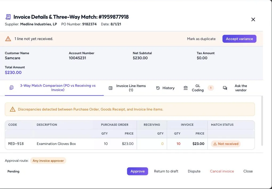This screenshot has width=272, height=189.
Task: Click the receiving quantity 0
Action: click(x=162, y=144)
